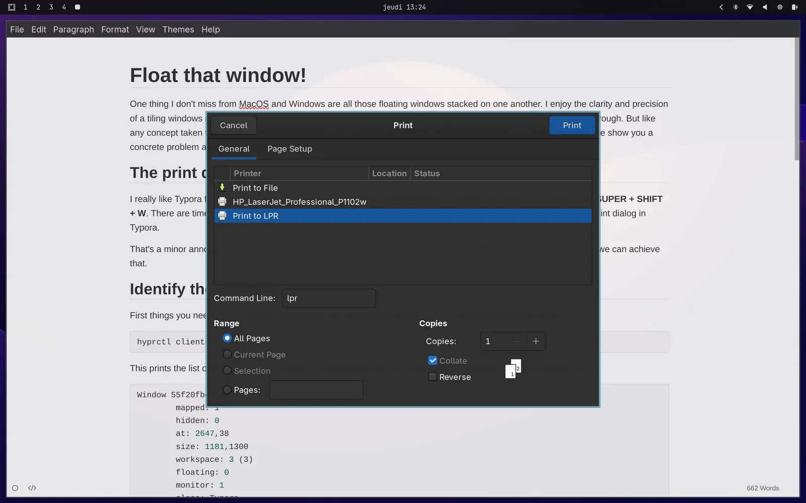Select the Print to LPR printer icon
The width and height of the screenshot is (806, 503).
point(222,215)
